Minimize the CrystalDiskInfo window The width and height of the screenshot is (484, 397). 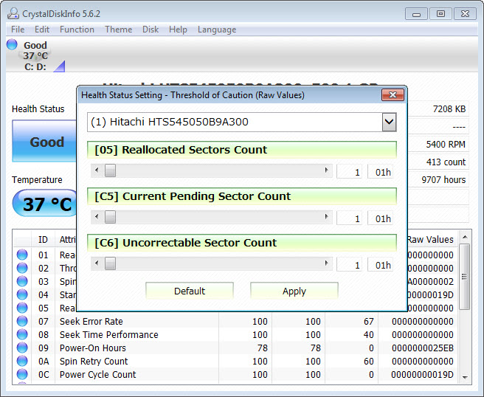click(416, 14)
